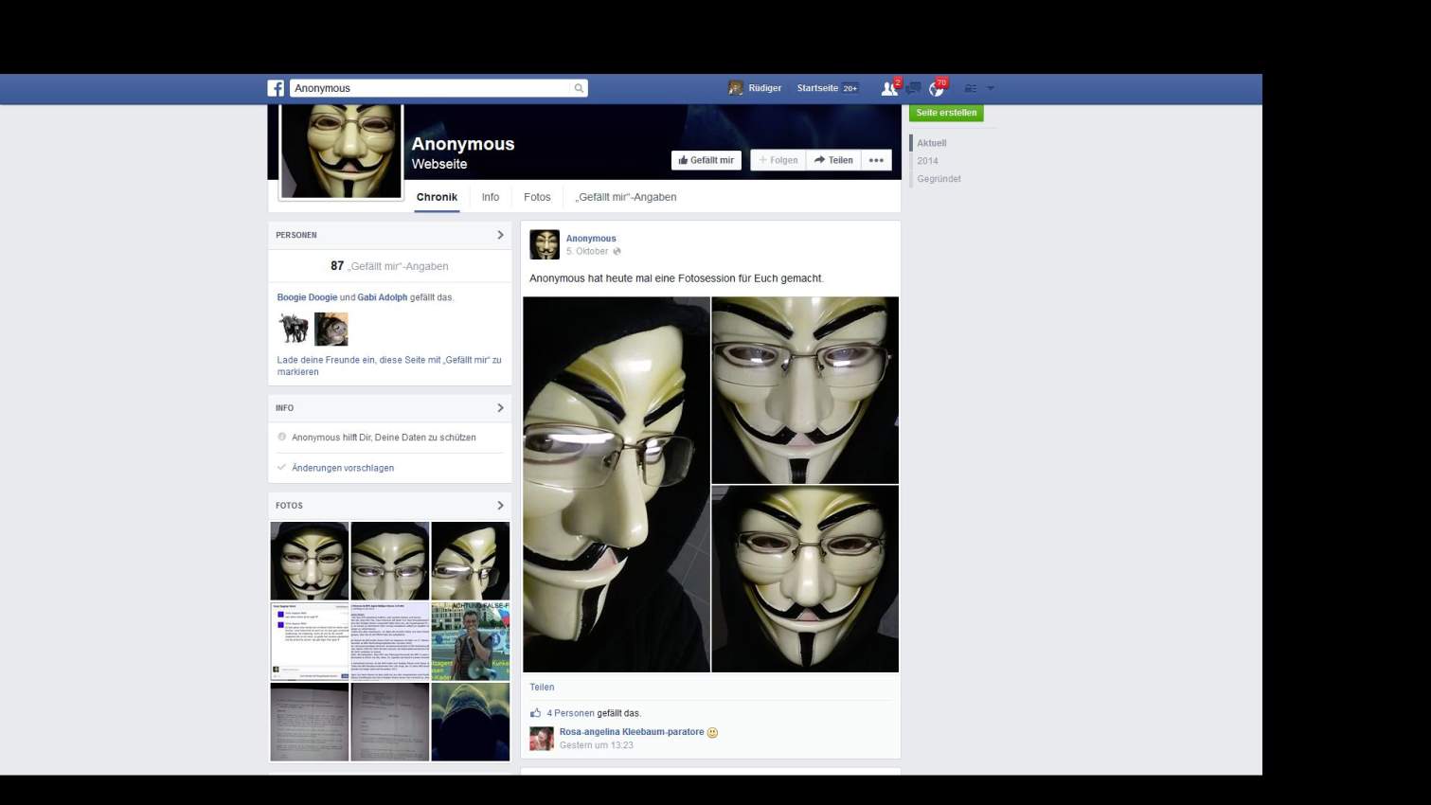Click the comment time Gestern um 13:23
1431x805 pixels.
597,745
